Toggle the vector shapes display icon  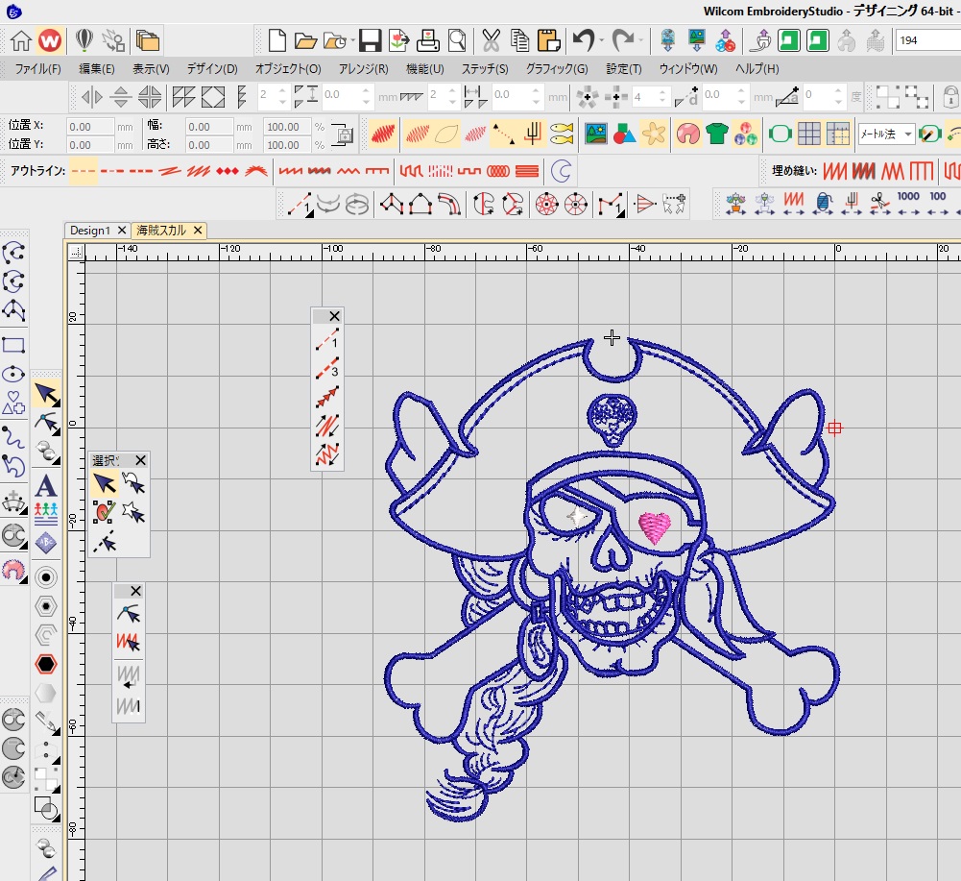click(625, 134)
